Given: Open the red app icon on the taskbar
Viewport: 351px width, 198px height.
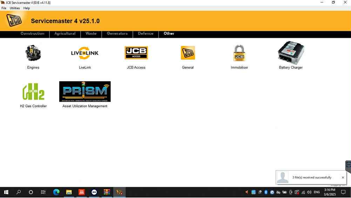Looking at the screenshot, I should click(81, 192).
